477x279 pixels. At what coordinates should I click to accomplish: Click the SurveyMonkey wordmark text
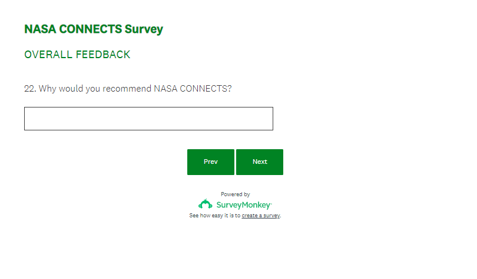point(244,205)
